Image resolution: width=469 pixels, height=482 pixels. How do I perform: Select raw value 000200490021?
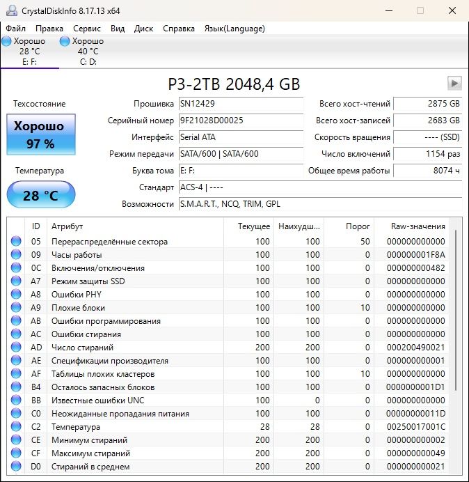click(416, 348)
